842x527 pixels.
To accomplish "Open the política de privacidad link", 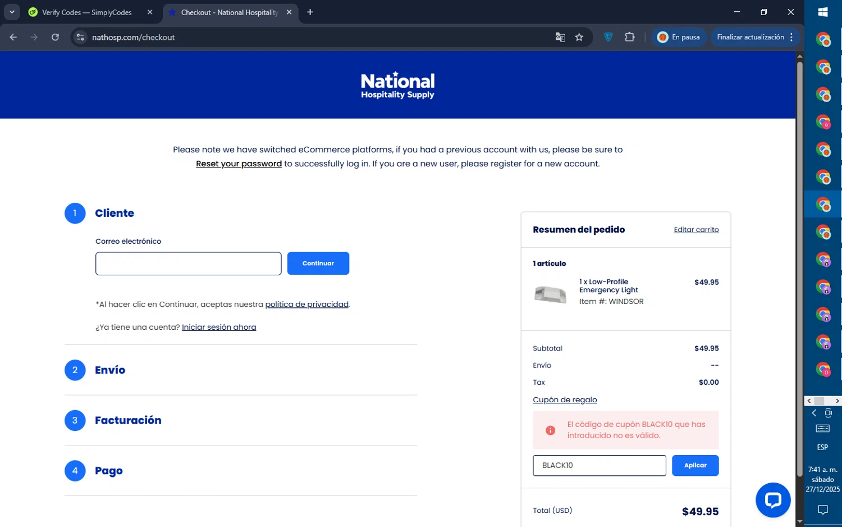I will tap(306, 305).
